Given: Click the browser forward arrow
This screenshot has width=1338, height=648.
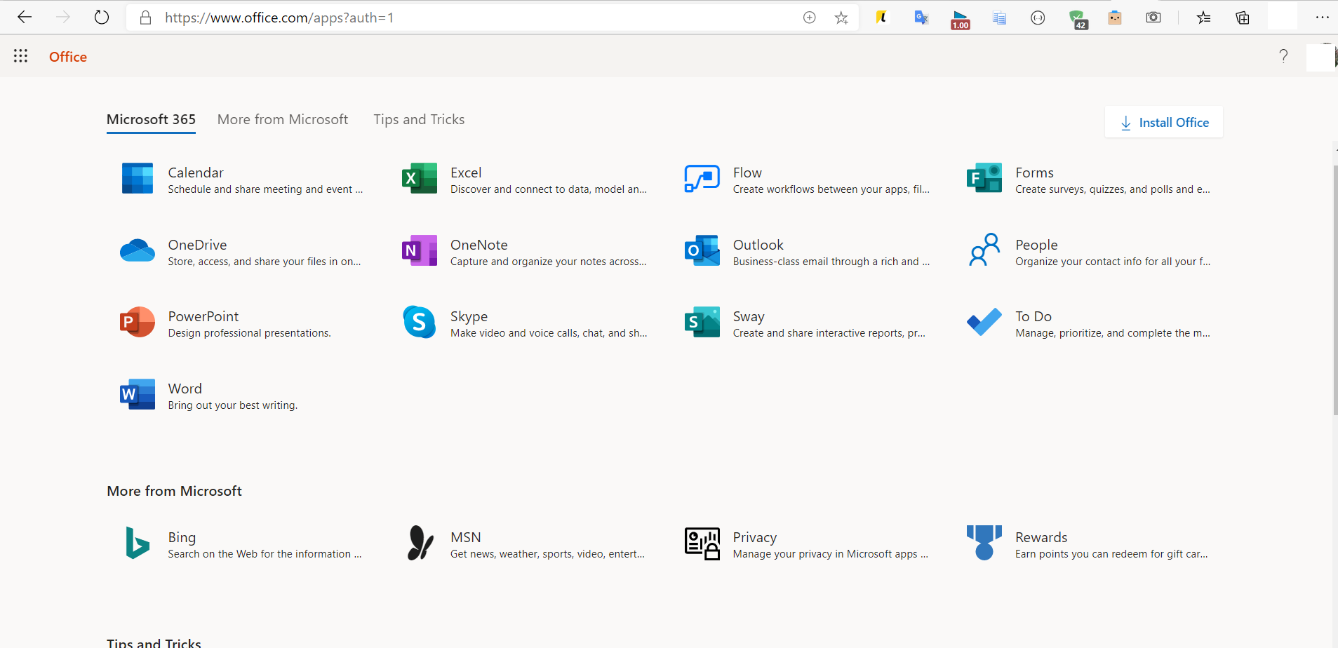Looking at the screenshot, I should coord(63,18).
